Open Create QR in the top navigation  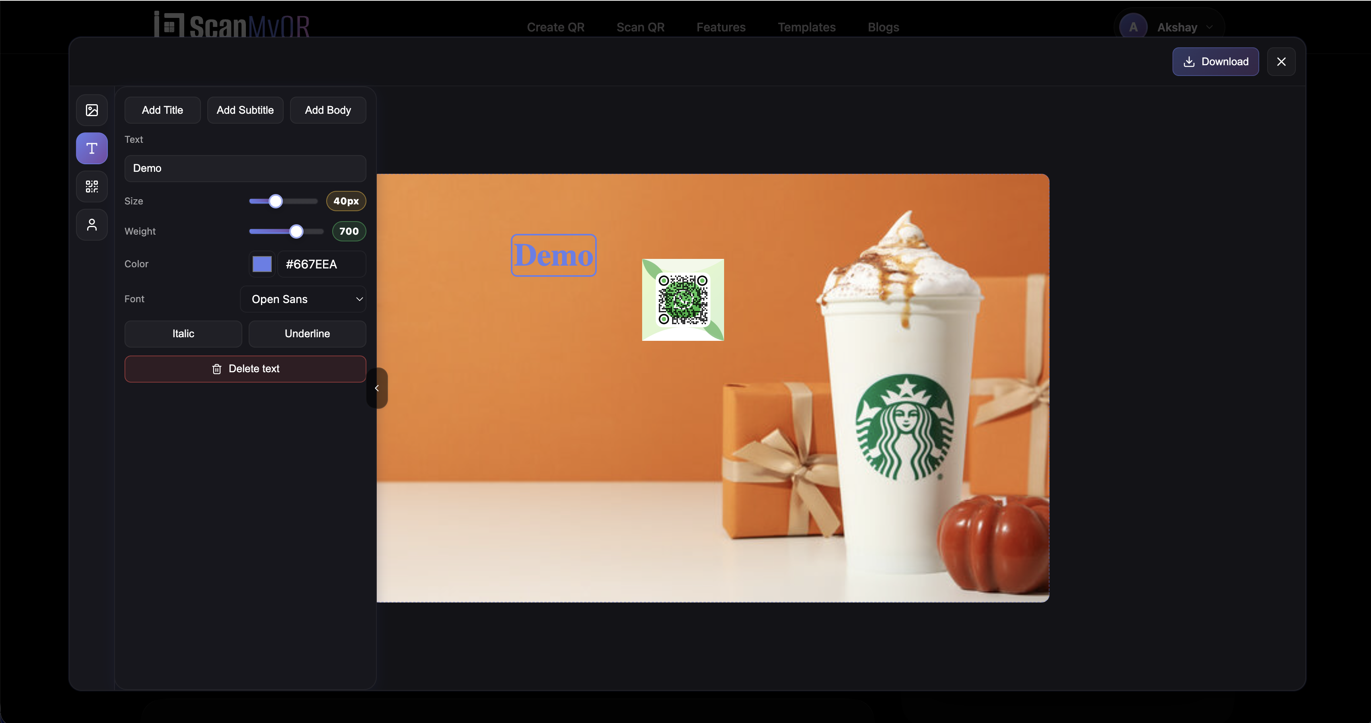(x=555, y=27)
